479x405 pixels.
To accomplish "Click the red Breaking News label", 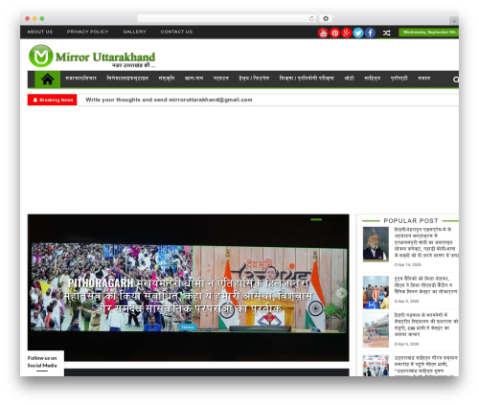I will coord(52,100).
